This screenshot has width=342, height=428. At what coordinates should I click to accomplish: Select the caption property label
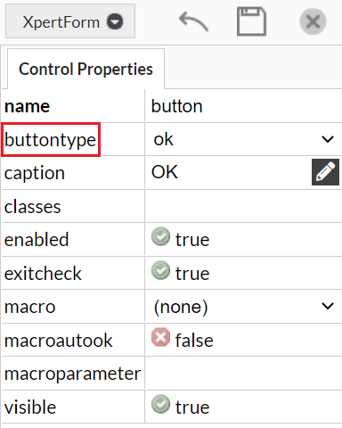(x=35, y=173)
